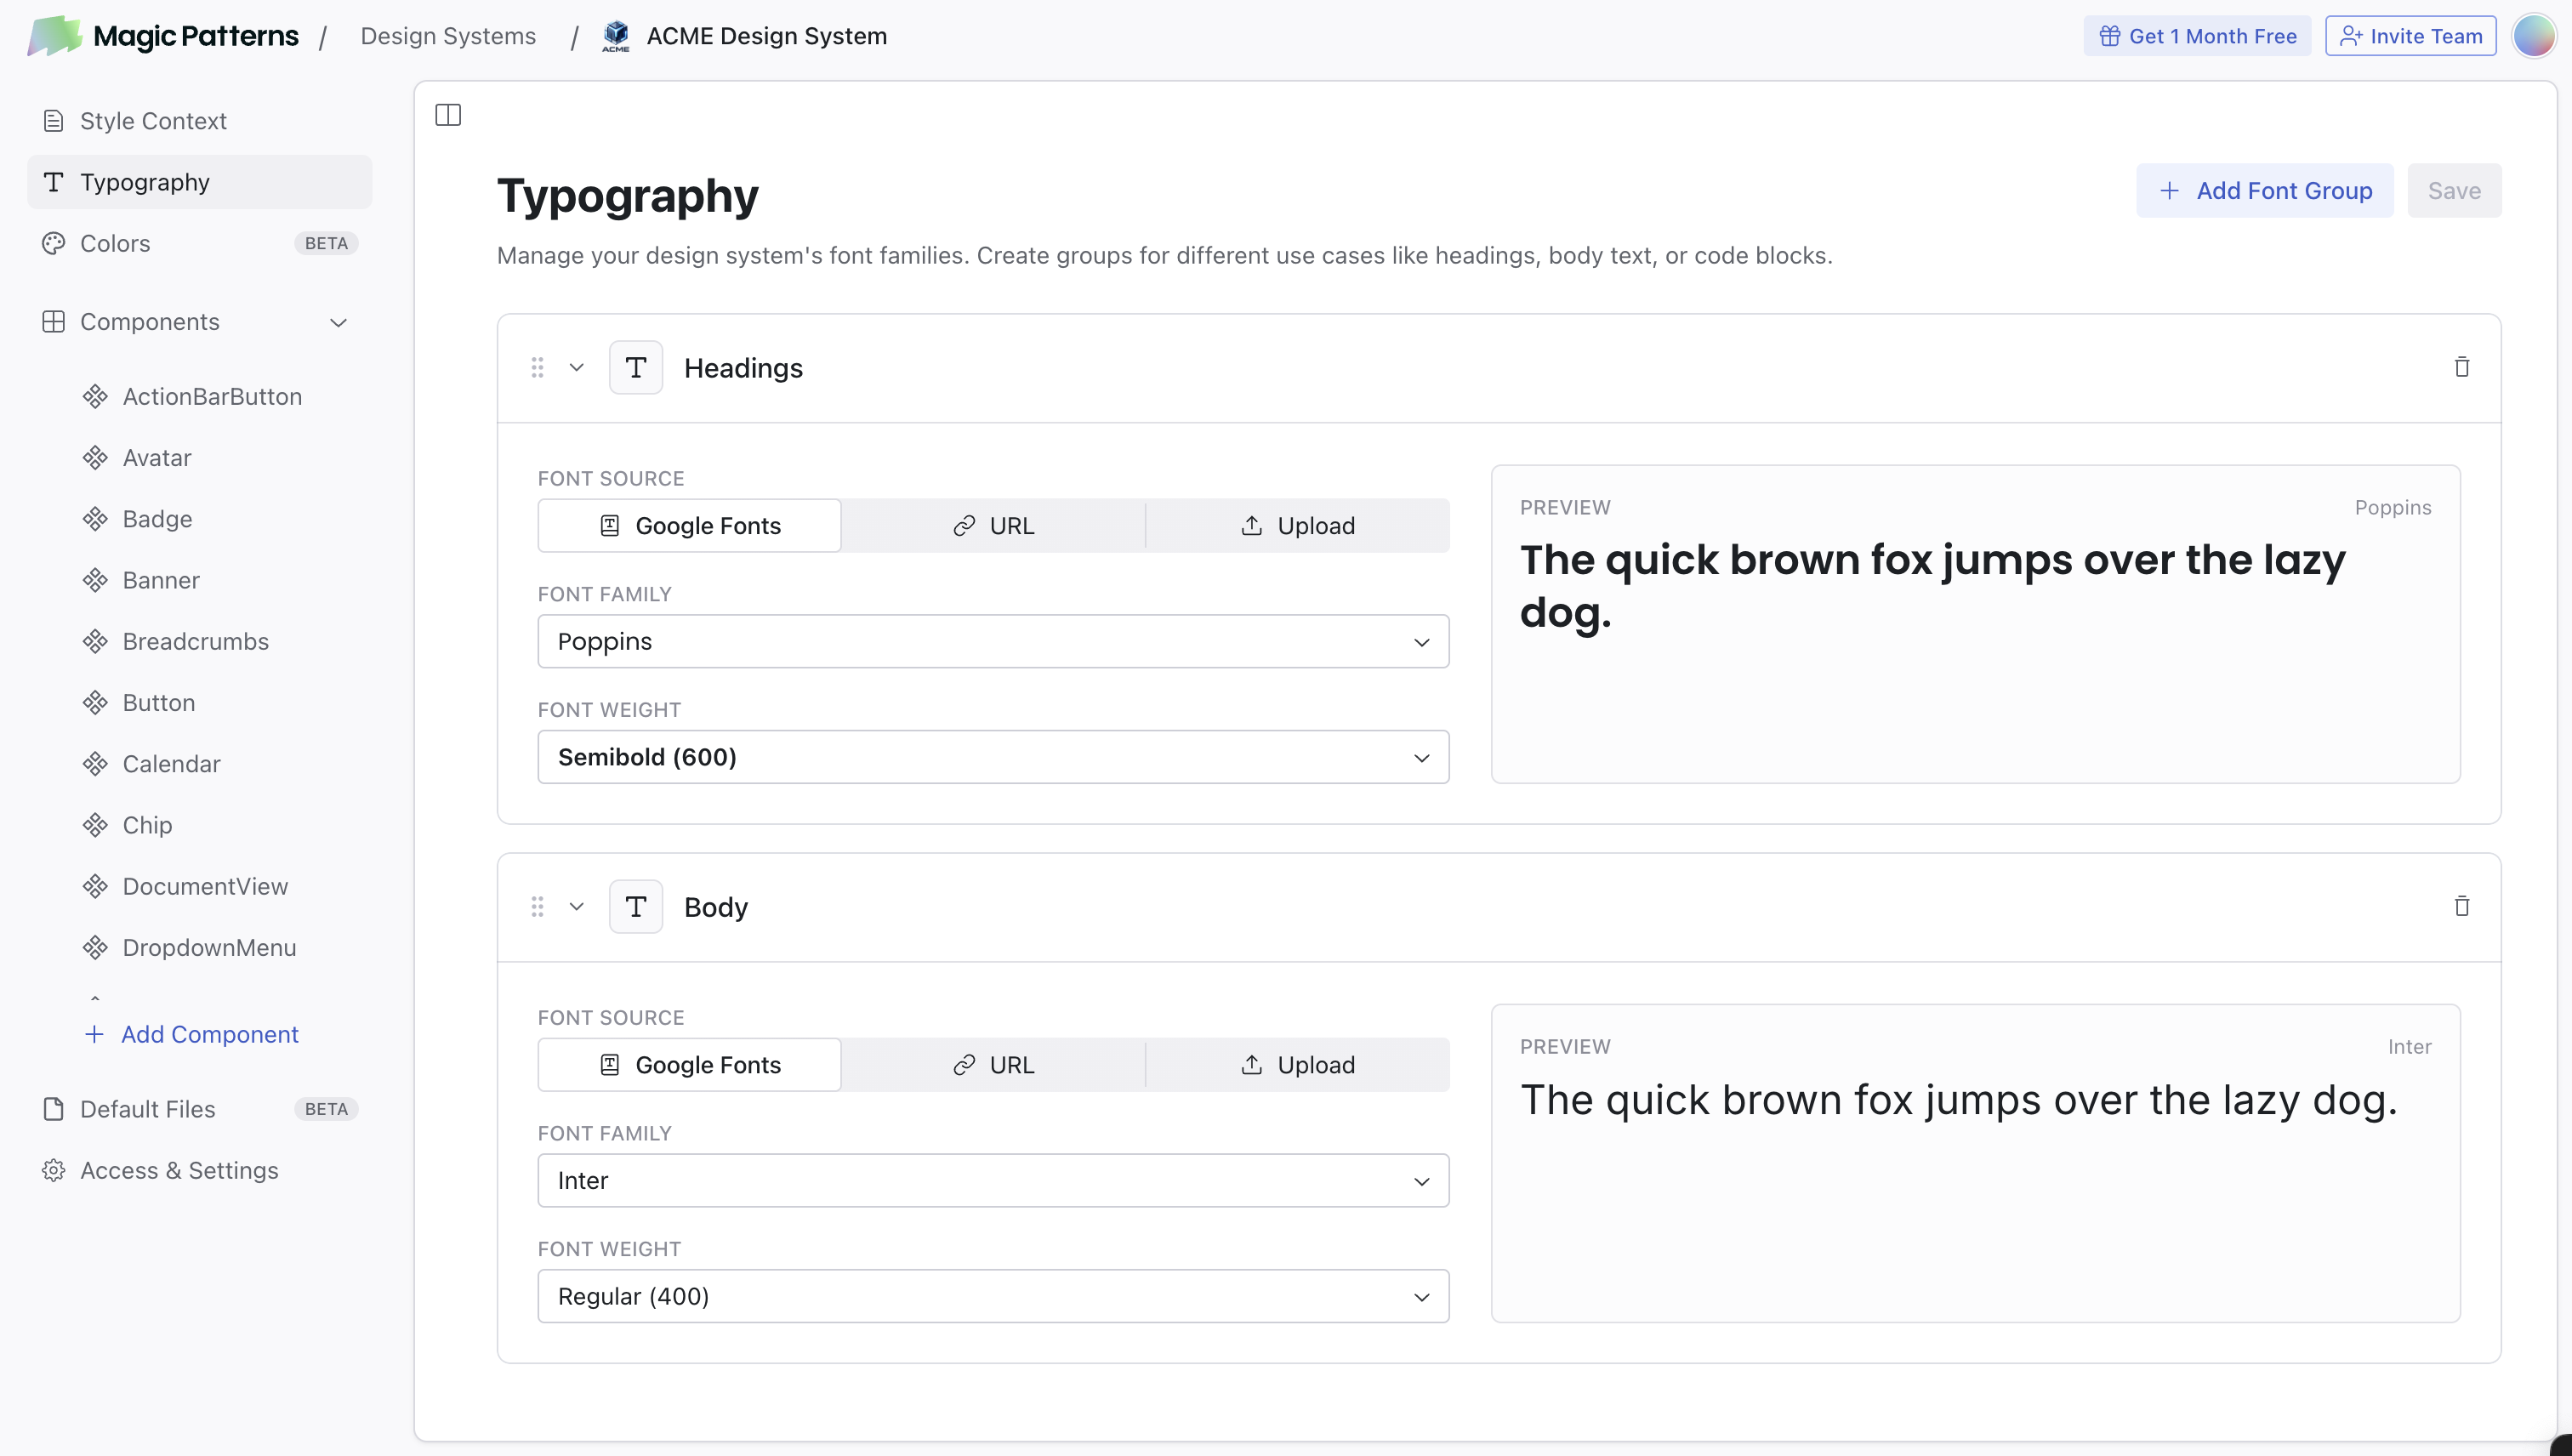Open Style Context in the sidebar
The image size is (2572, 1456).
point(153,121)
